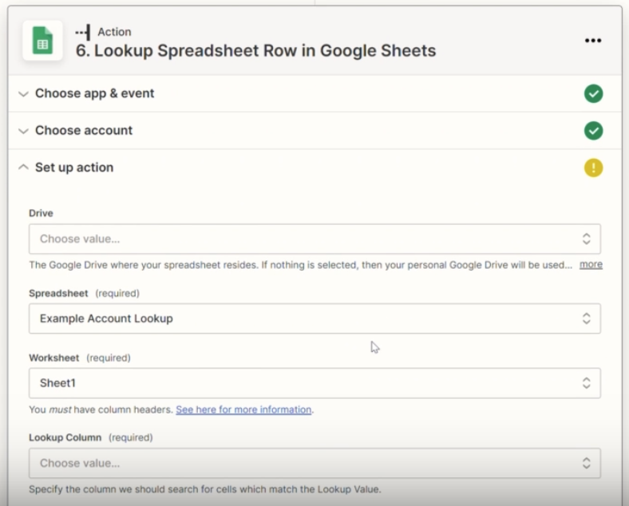629x506 pixels.
Task: Click the action step branch icon
Action: click(83, 32)
